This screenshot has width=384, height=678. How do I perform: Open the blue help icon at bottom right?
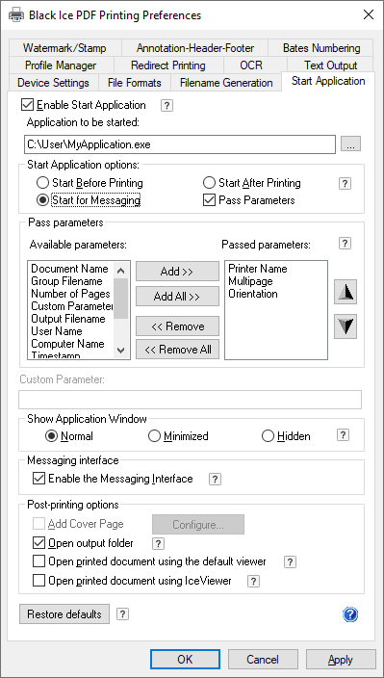(350, 614)
